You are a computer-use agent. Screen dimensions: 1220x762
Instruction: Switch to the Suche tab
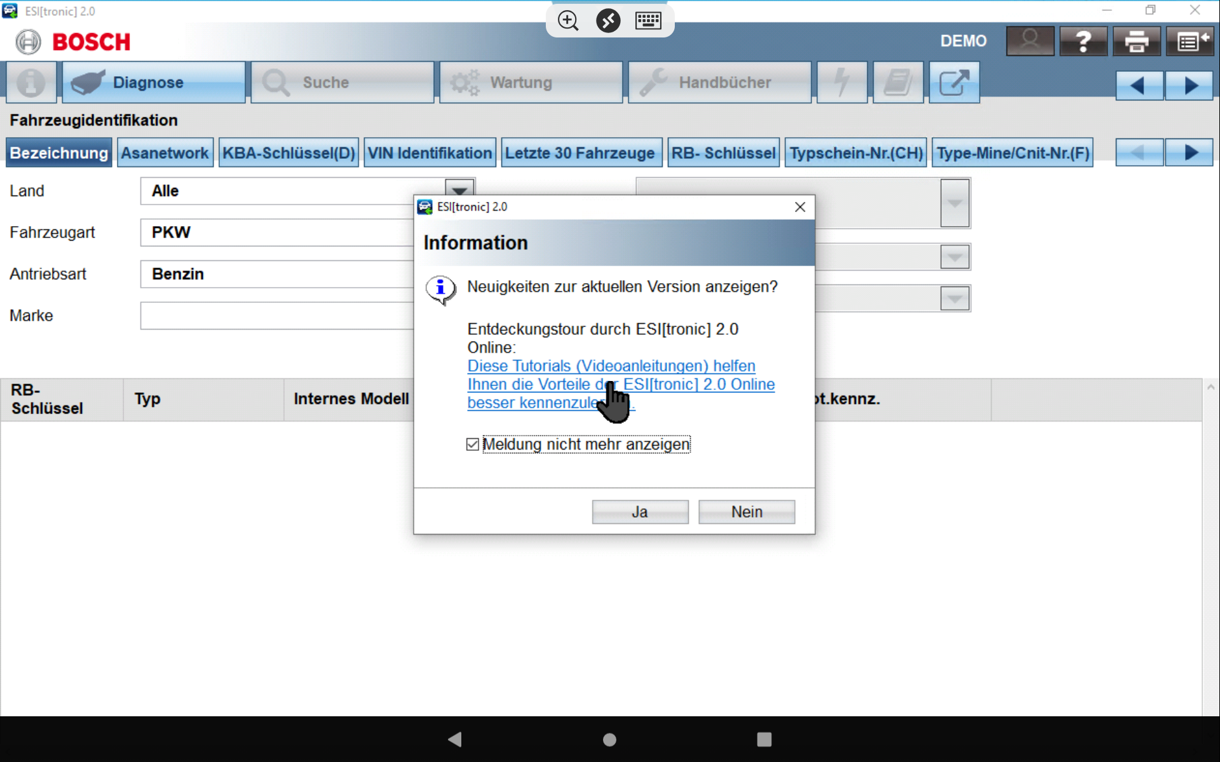(x=342, y=83)
